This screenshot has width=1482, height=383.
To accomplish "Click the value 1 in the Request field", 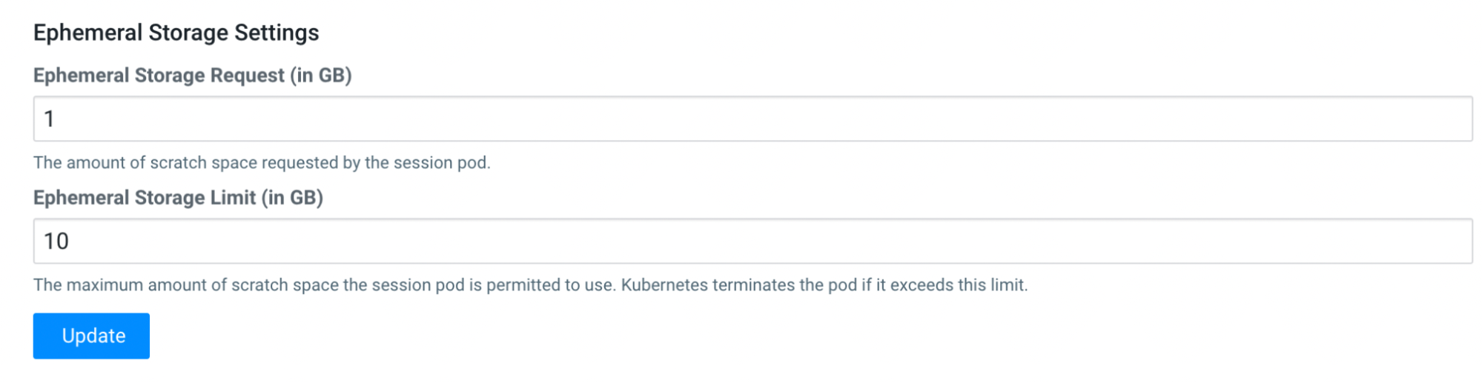I will (x=49, y=119).
